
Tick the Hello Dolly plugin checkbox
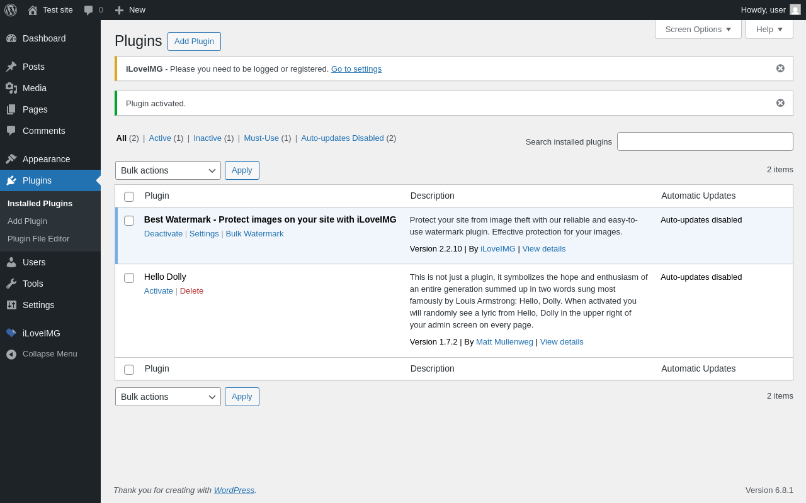tap(129, 278)
